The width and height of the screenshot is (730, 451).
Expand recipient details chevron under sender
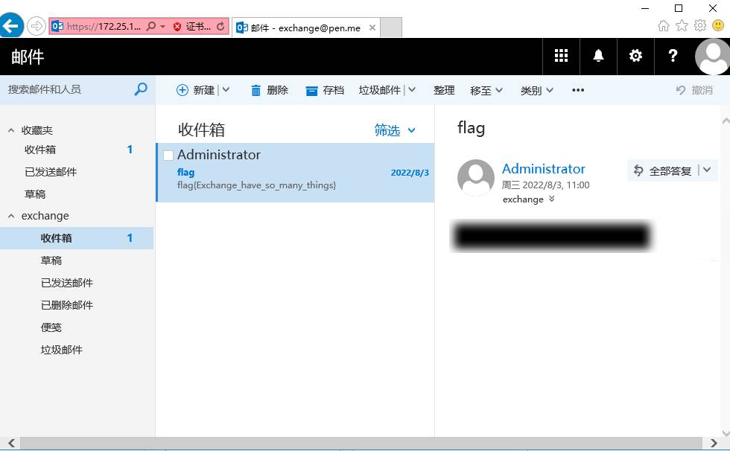[552, 199]
